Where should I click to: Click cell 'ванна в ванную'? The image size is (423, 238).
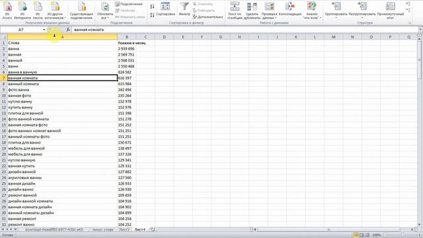click(63, 72)
